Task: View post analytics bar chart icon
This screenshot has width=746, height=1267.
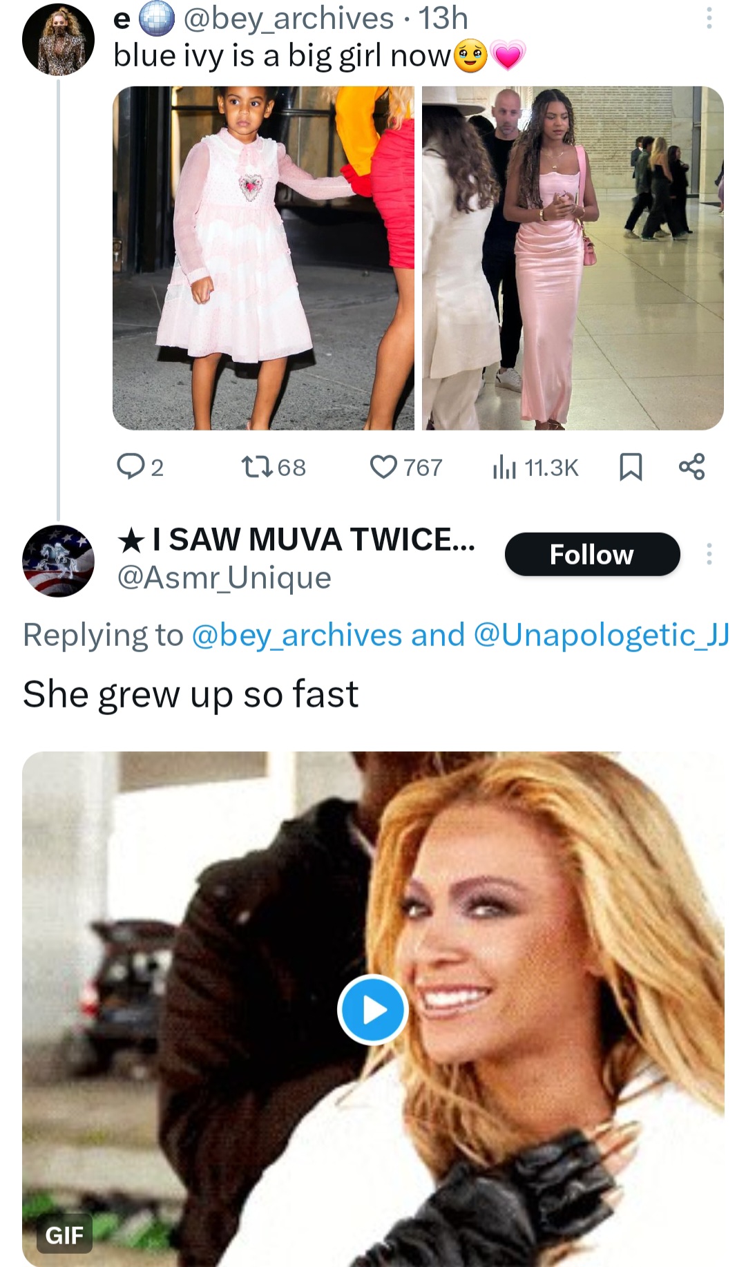Action: (x=504, y=468)
